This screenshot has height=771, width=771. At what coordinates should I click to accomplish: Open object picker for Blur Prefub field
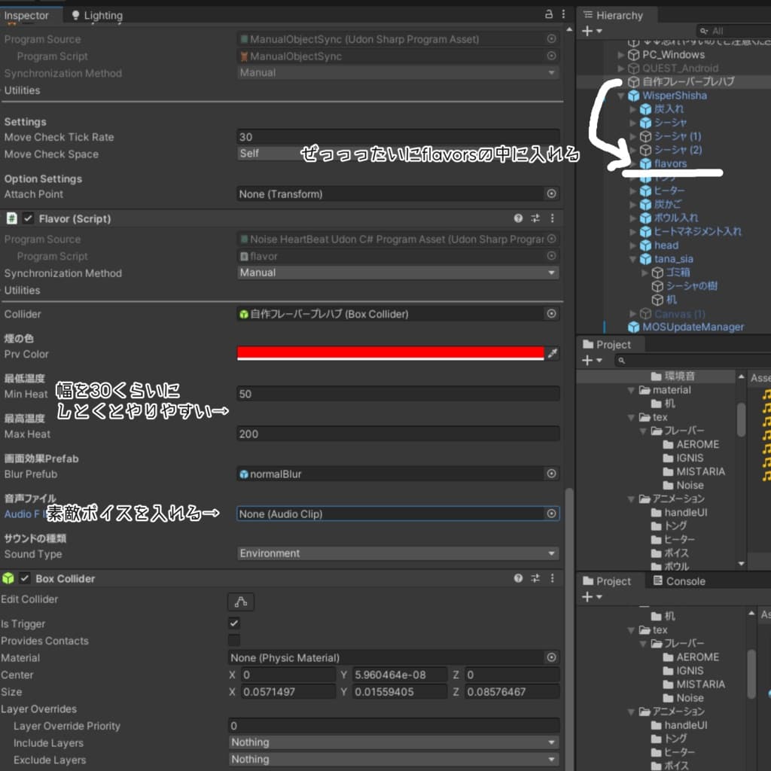pyautogui.click(x=552, y=474)
